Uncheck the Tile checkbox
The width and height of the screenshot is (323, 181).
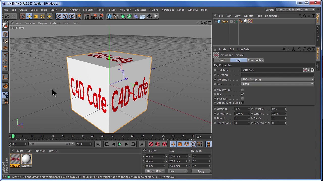pyautogui.click(x=243, y=94)
